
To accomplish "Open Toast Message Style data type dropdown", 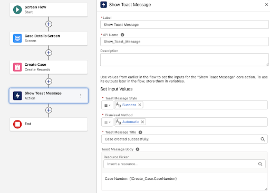I will [x=107, y=105].
